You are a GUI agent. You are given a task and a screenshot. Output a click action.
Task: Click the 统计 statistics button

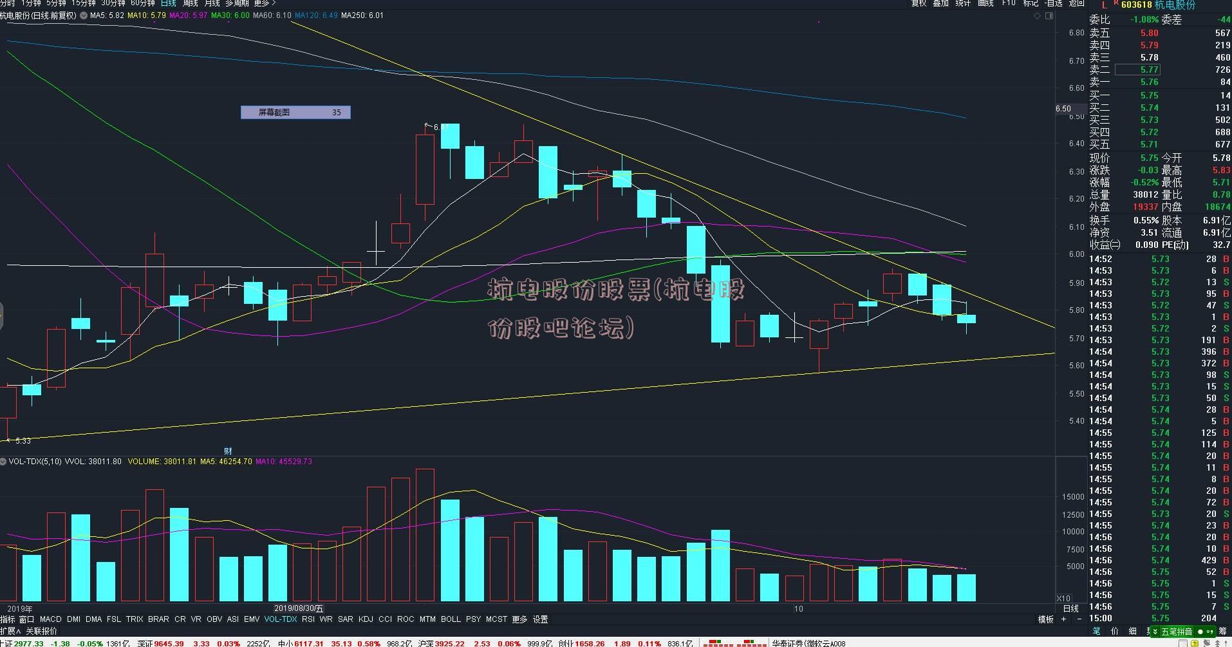(x=963, y=3)
